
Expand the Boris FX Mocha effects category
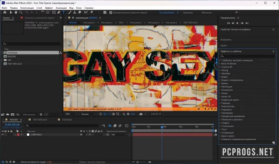[220, 64]
